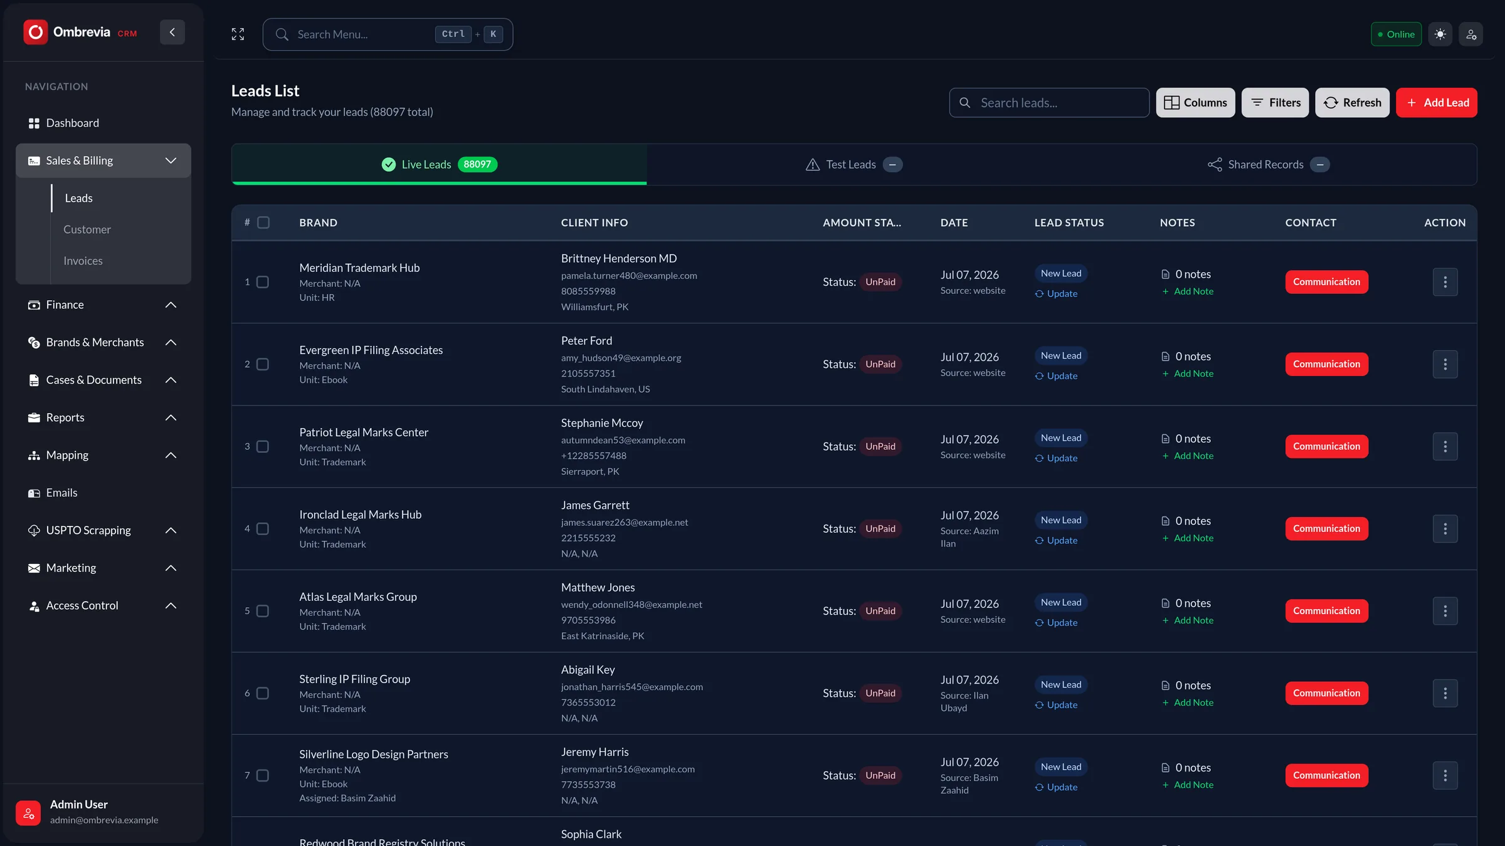Screen dimensions: 1505x846
Task: Open row actions menu for Evergreen IP Filing Associates
Action: (1445, 364)
